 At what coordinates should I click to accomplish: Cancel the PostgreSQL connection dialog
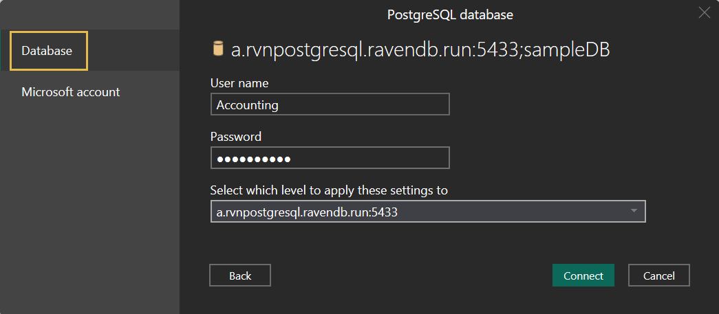click(658, 276)
